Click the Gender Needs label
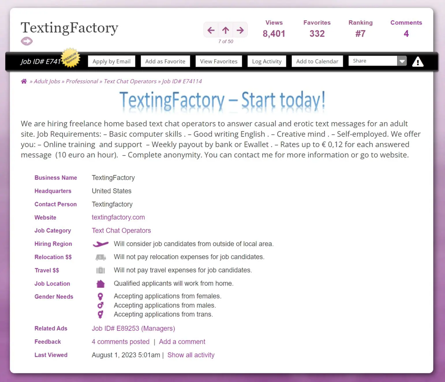 [x=54, y=297]
